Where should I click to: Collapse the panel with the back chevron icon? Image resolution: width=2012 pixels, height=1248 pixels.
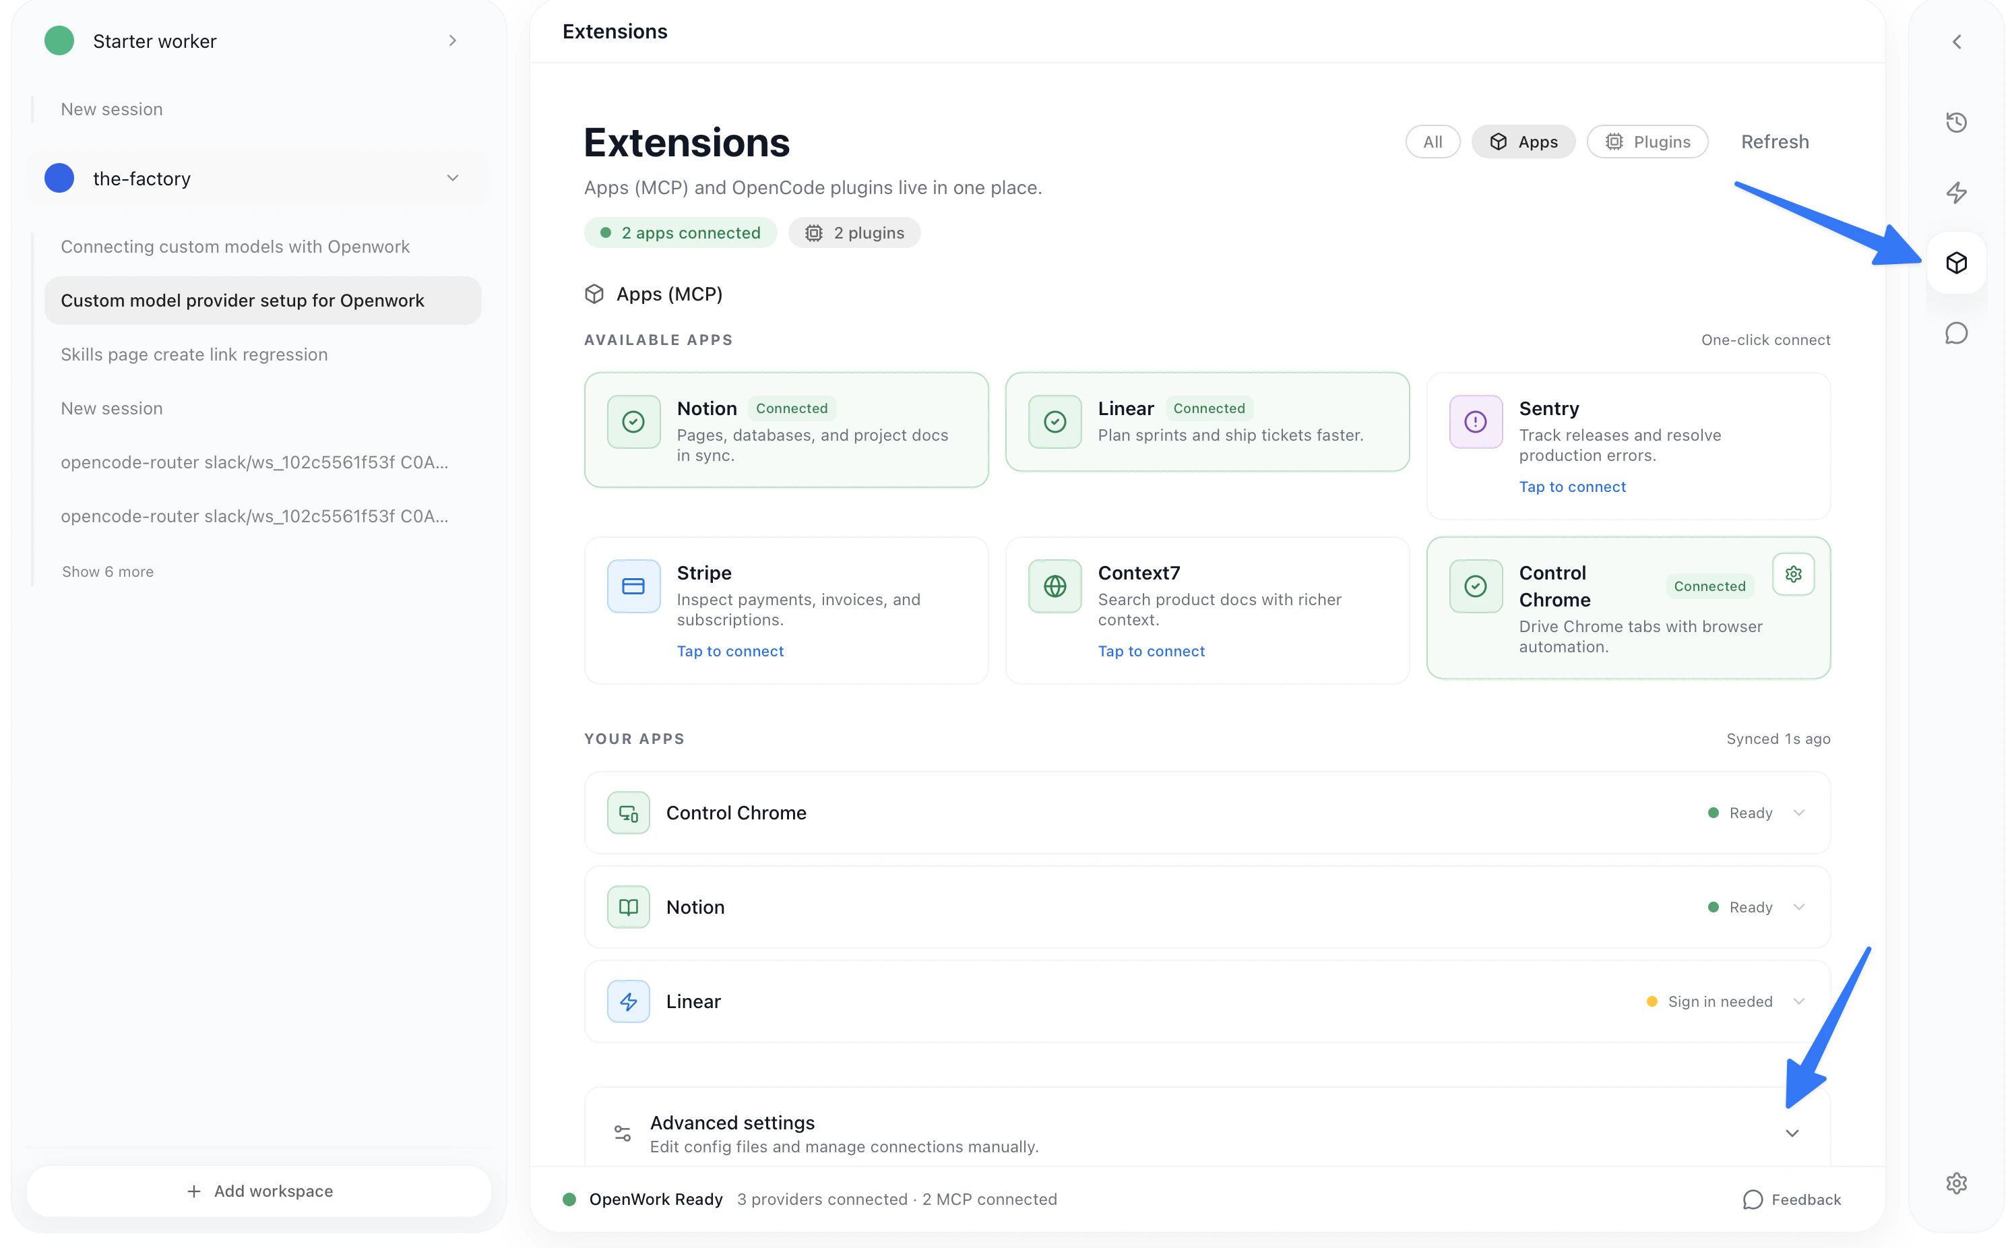[1956, 41]
